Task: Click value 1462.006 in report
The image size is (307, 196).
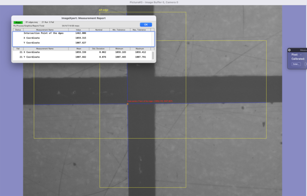Action: coord(81,33)
